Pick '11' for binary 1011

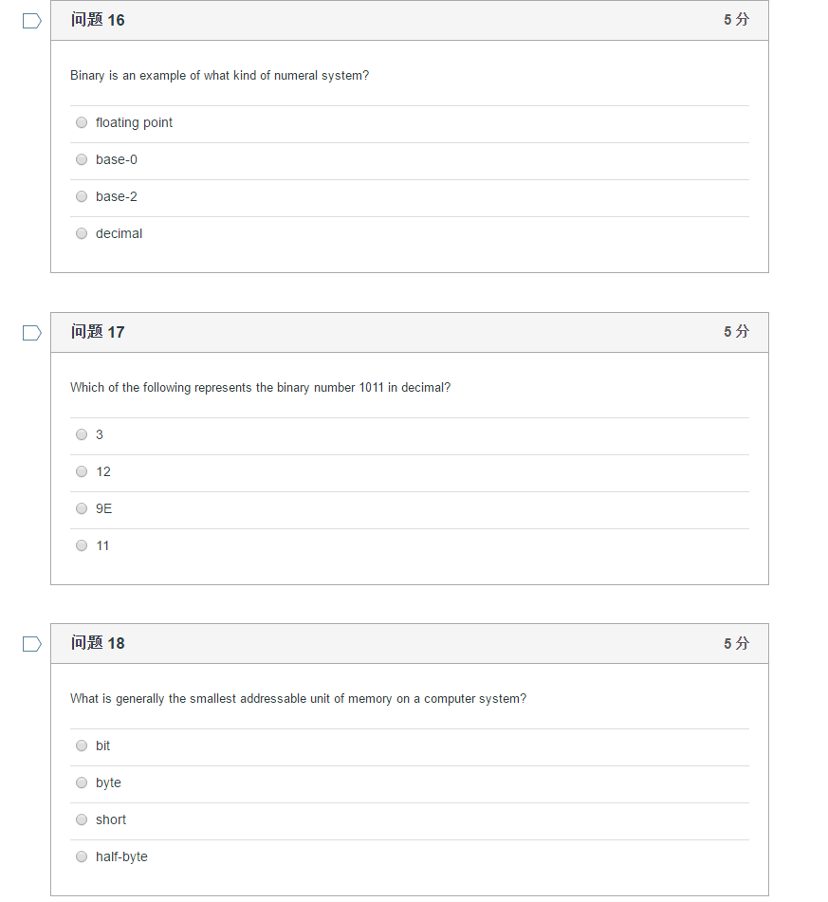[x=82, y=545]
